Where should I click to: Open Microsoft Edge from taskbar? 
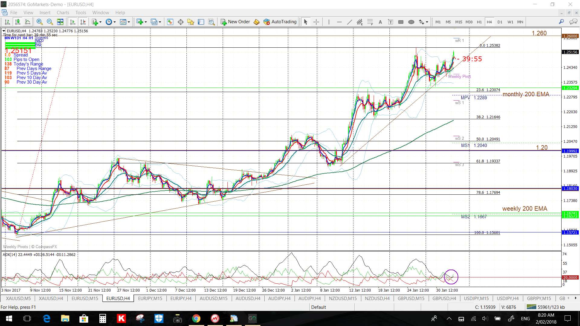tap(47, 318)
